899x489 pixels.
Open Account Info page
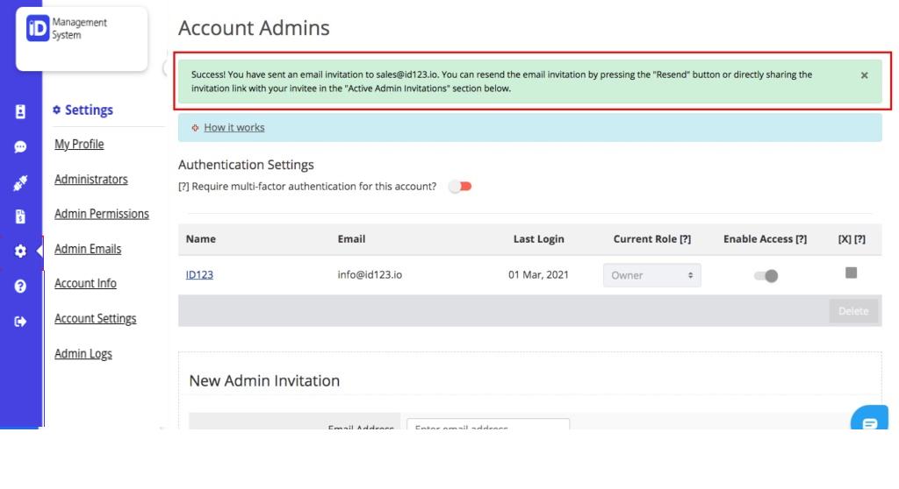point(85,283)
